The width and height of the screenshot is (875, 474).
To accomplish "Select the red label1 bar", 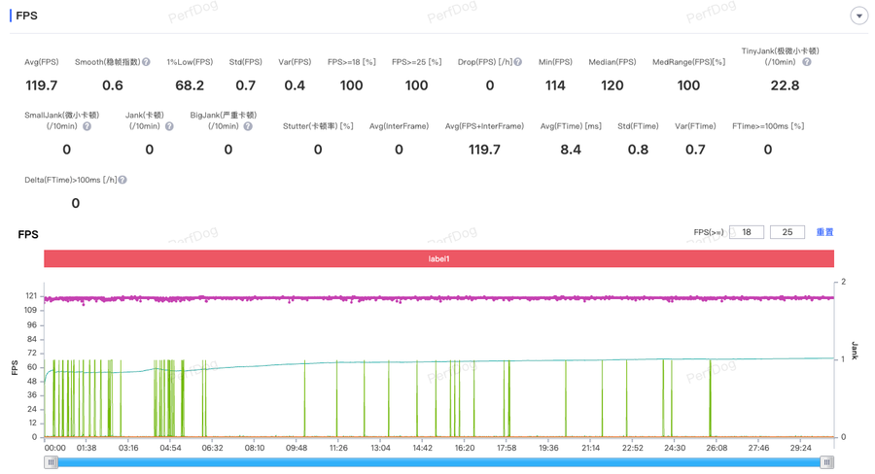I will 438,259.
